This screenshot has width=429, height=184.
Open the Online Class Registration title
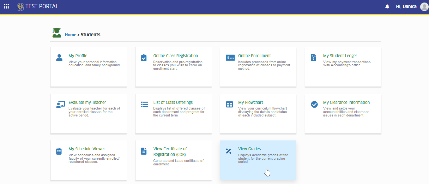176,56
